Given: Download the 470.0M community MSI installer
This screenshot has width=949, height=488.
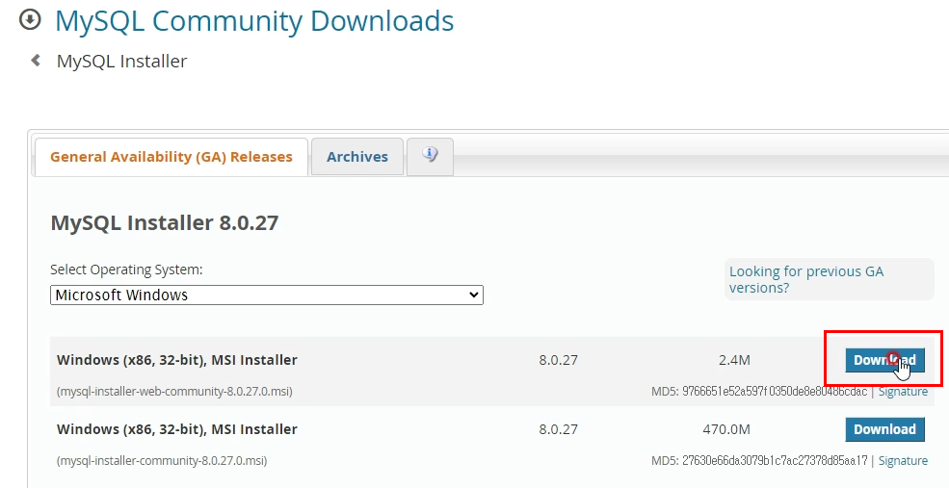Looking at the screenshot, I should point(884,429).
